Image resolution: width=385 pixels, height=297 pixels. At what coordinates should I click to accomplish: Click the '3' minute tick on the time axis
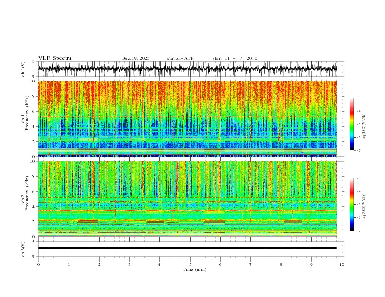[129, 264]
